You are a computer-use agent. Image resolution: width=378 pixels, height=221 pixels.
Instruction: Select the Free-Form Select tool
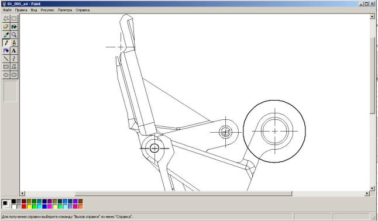click(6, 19)
